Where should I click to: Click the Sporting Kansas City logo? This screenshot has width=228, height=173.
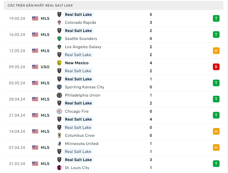click(59, 87)
